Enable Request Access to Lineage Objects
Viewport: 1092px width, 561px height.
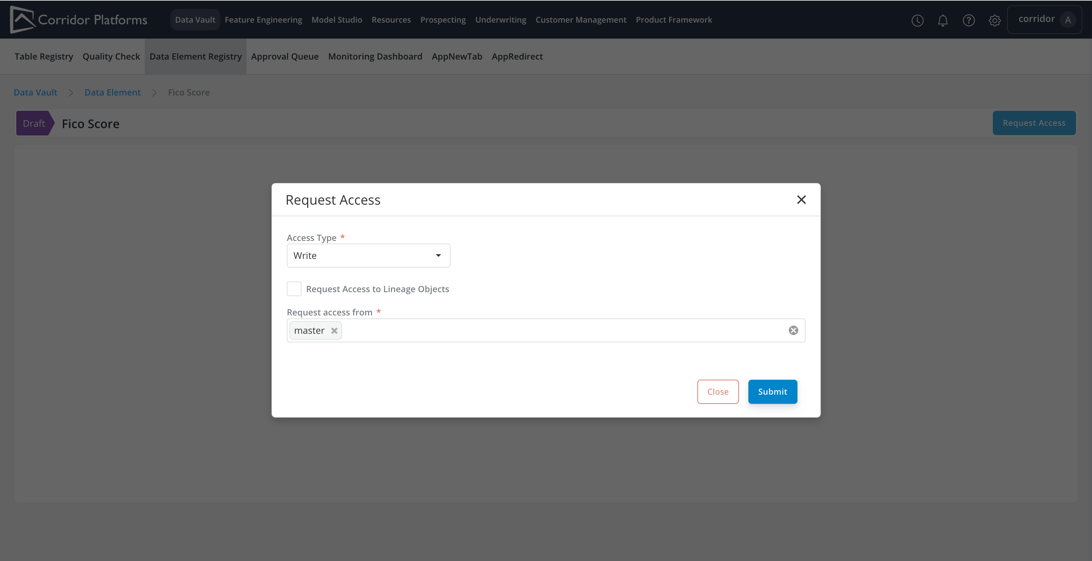click(294, 289)
